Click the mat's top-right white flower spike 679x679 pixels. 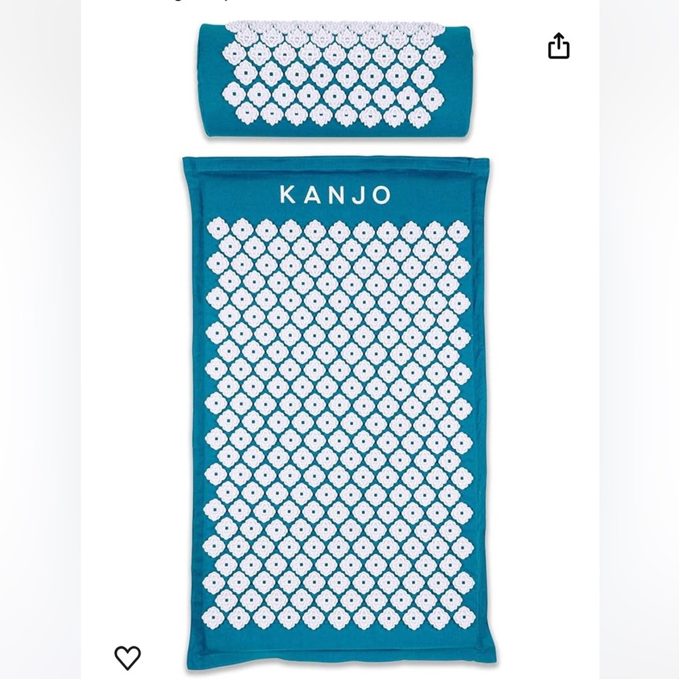pyautogui.click(x=458, y=230)
